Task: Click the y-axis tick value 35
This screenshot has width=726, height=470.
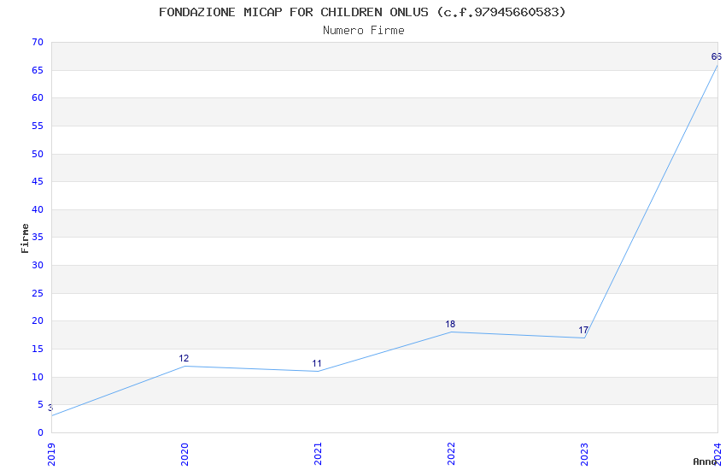Action: pyautogui.click(x=38, y=237)
